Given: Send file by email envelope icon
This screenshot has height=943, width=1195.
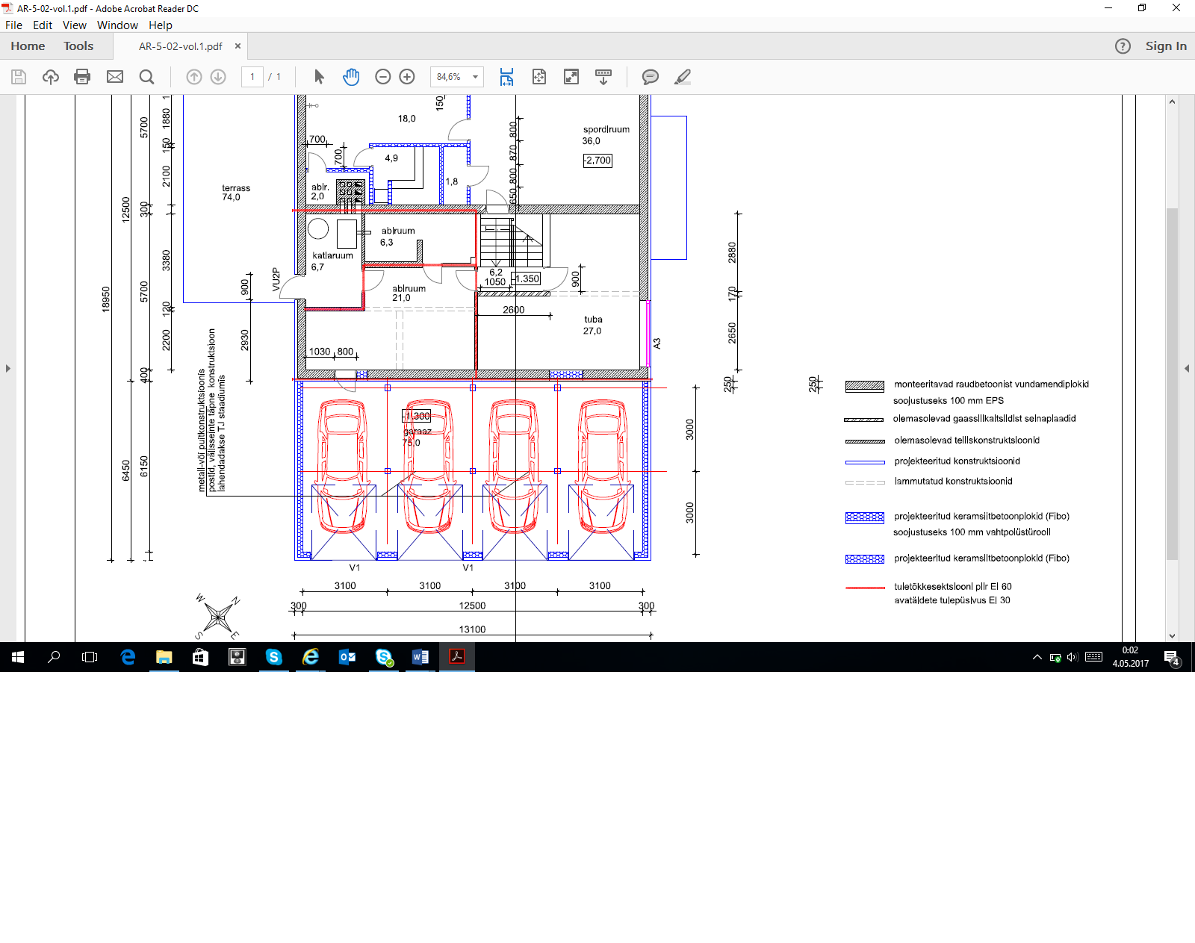Looking at the screenshot, I should click(115, 77).
